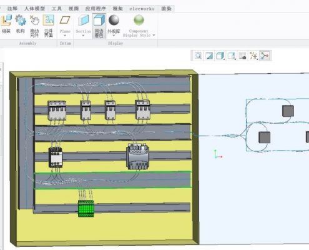The image size is (309, 250).
Task: Open the Saved Orientations icon
Action: pos(232,56)
